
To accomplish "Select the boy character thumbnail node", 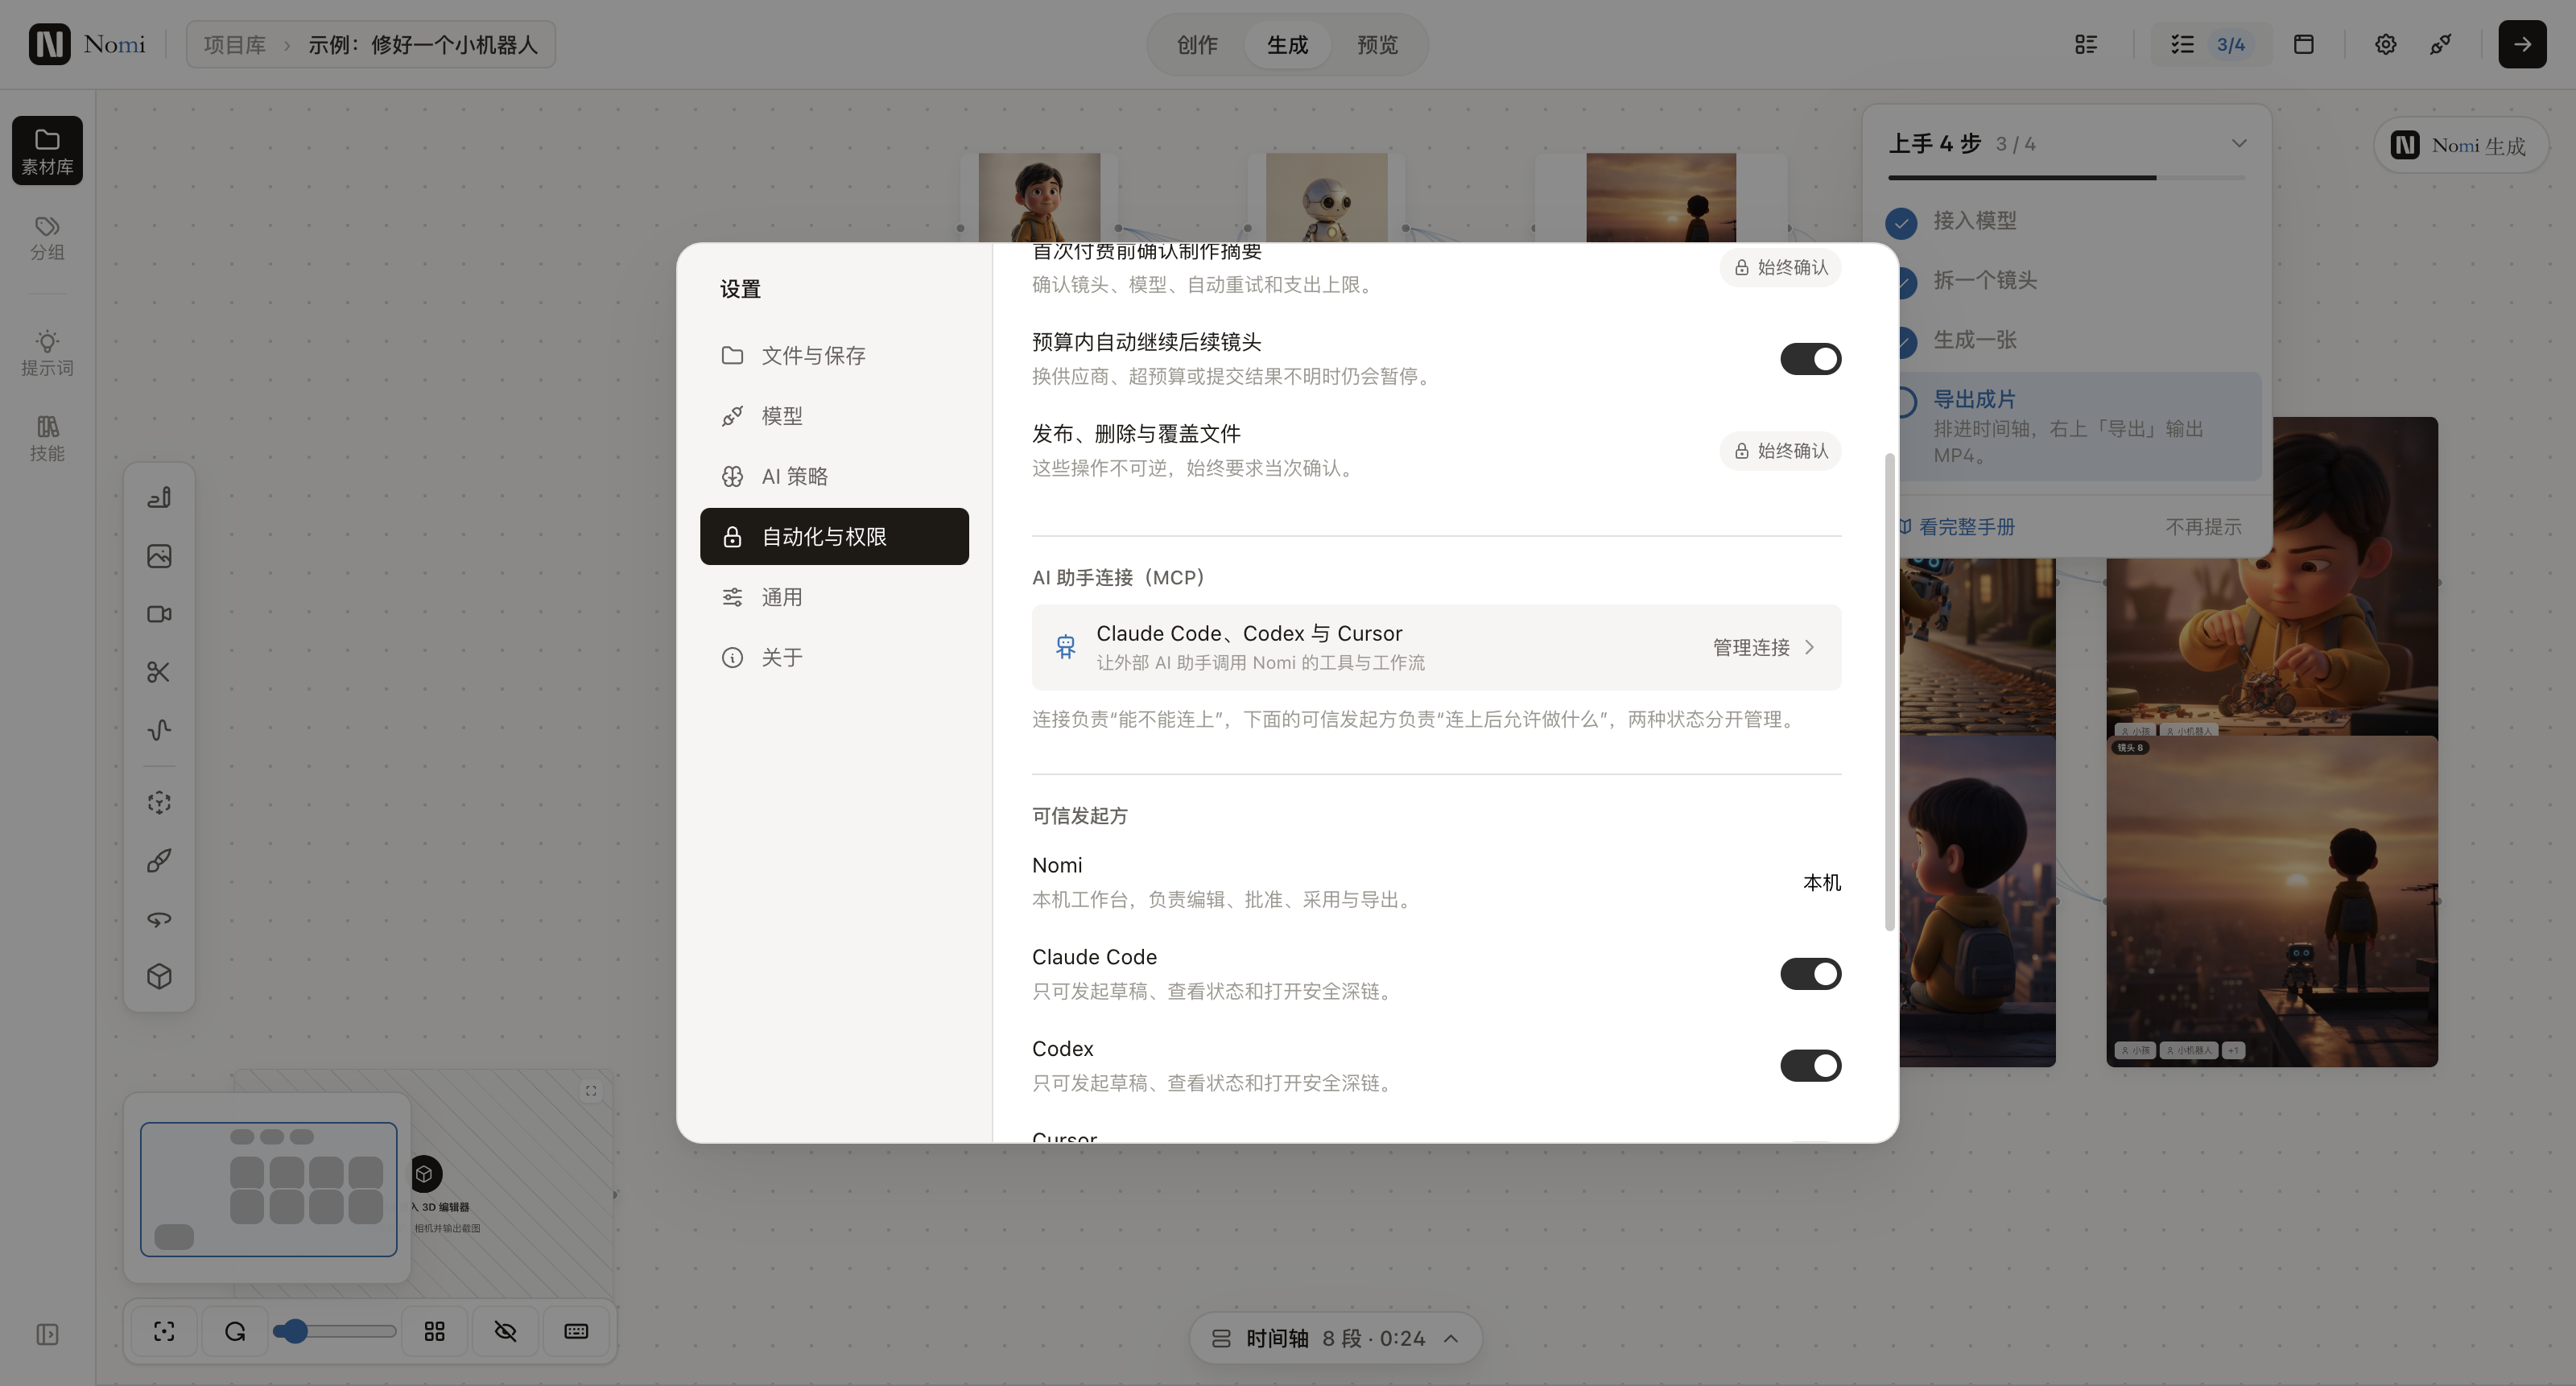I will tap(1039, 197).
